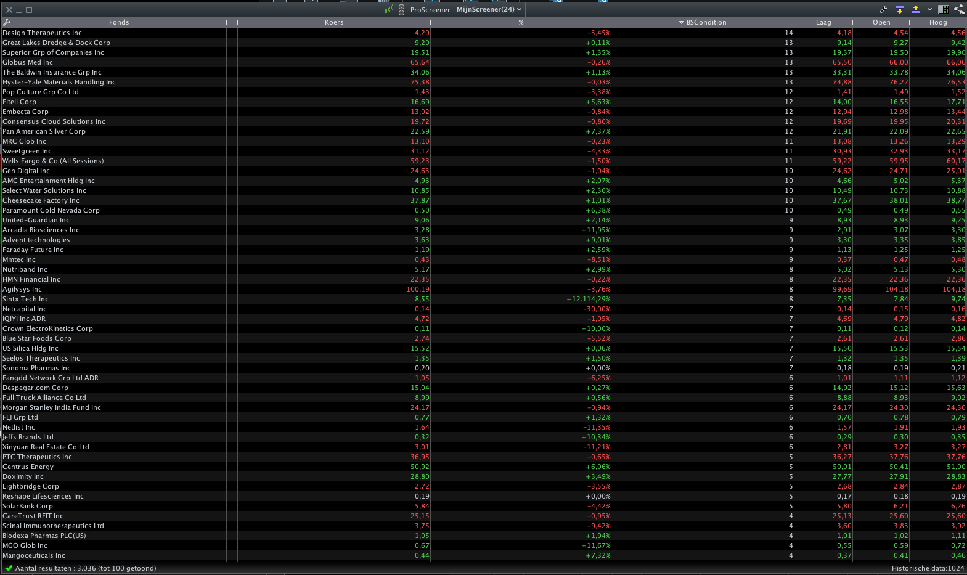Click Agilysys Koers value 100,19
Viewport: 967px width, 575px height.
click(x=418, y=289)
